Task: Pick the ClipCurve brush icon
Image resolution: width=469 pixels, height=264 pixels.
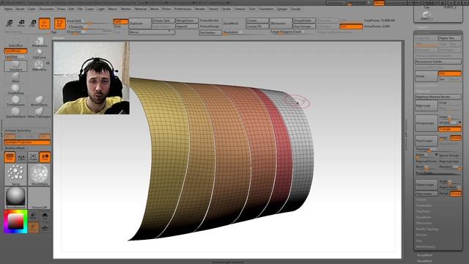Action: 39,54
